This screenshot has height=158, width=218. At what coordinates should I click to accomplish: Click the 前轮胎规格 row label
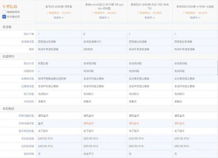pos(28,139)
